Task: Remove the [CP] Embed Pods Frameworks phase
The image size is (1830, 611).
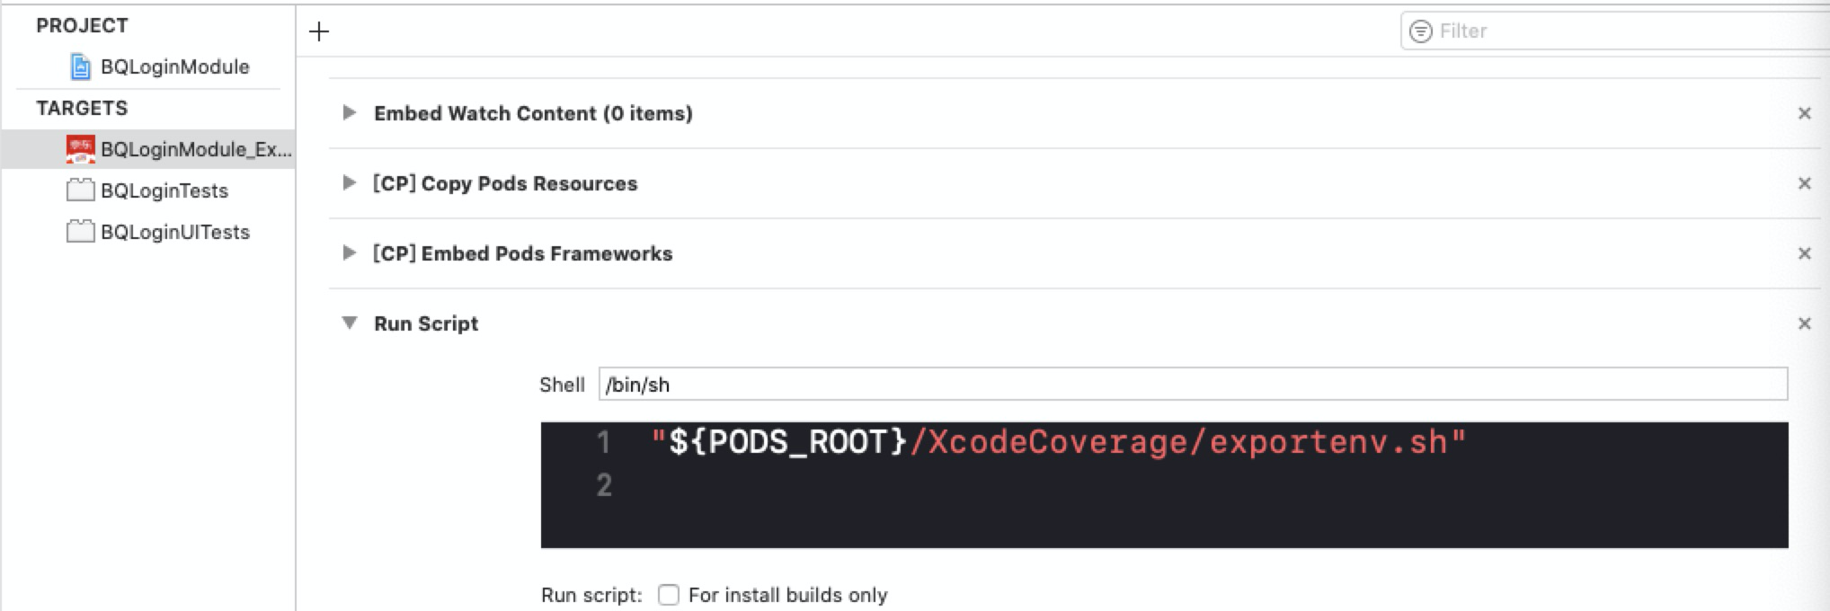Action: click(x=1804, y=253)
